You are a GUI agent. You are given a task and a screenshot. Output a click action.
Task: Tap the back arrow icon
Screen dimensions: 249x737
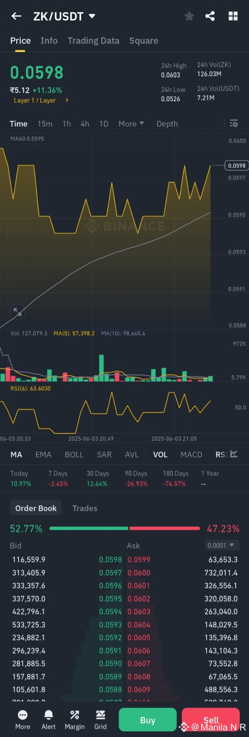pos(16,16)
